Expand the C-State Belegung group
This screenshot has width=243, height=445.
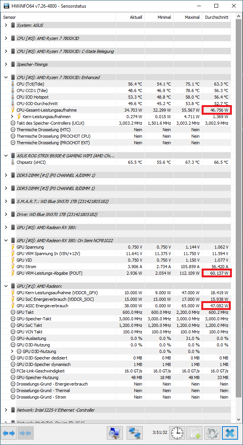point(6,51)
